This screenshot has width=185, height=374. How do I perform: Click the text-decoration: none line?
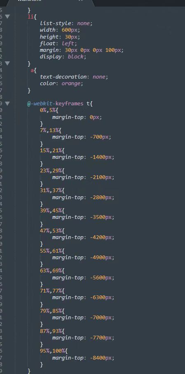click(74, 77)
